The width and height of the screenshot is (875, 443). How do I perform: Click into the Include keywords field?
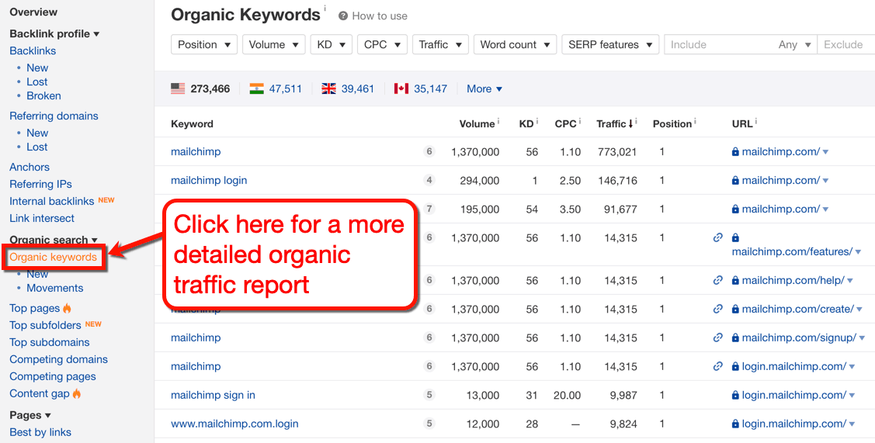720,45
